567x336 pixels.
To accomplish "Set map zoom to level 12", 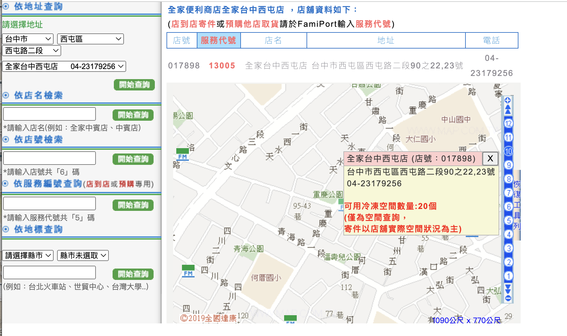I will point(508,123).
